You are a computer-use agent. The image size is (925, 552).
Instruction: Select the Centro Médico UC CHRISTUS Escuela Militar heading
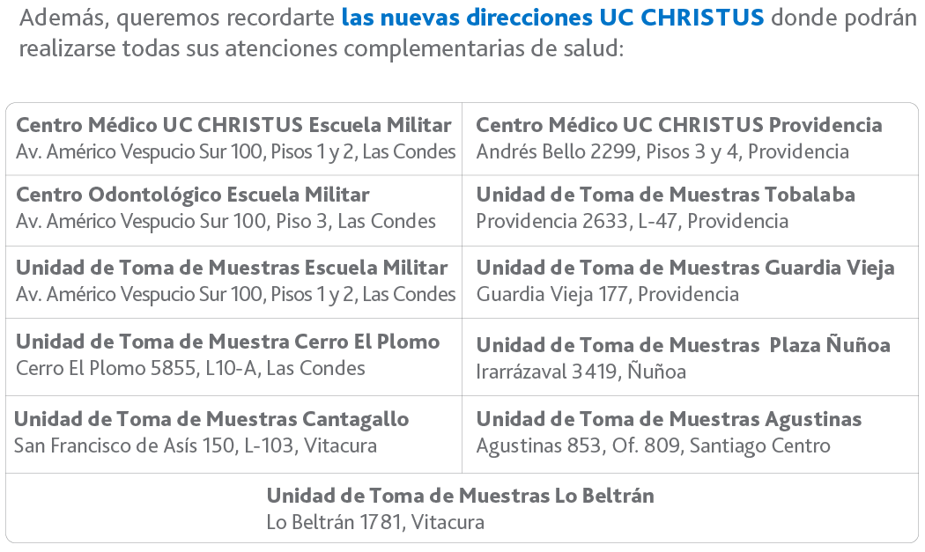(233, 125)
